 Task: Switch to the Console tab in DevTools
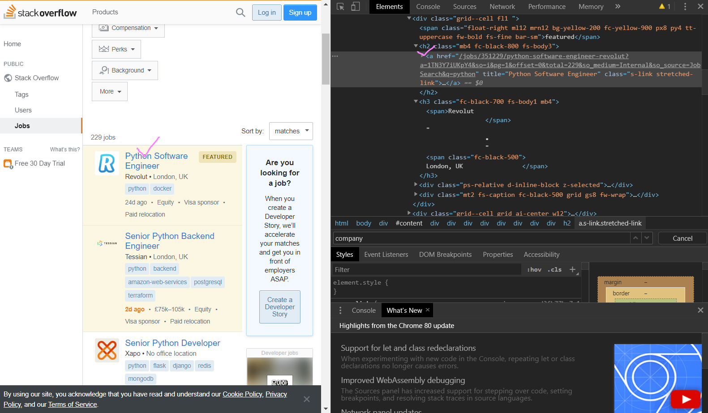coord(428,6)
